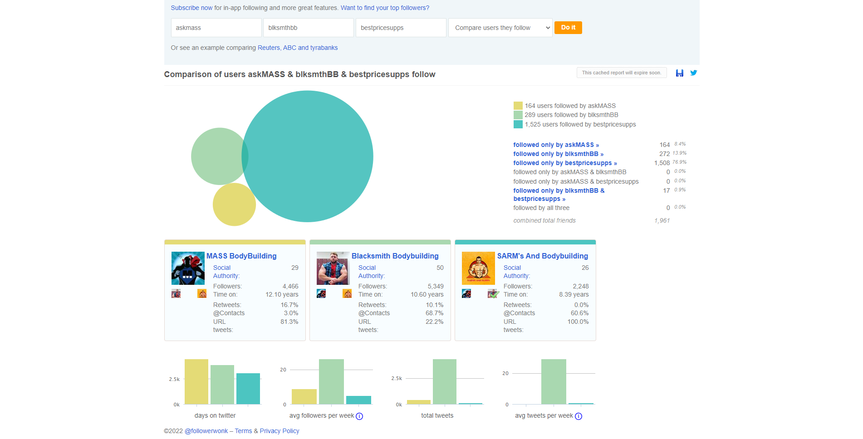Open 'followed only by askMASS' list

coord(556,145)
